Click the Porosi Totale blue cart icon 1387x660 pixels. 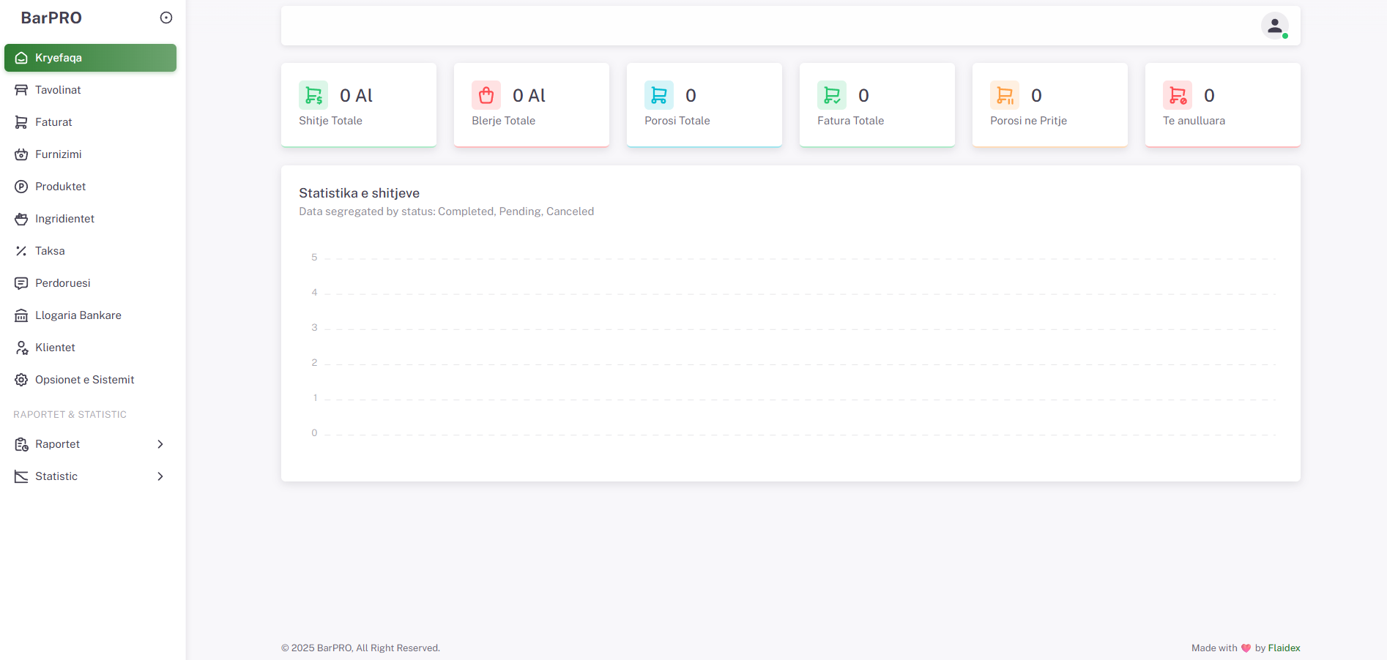659,95
